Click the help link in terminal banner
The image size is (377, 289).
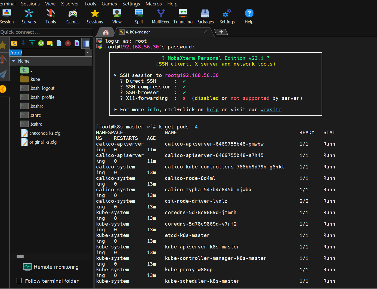click(212, 109)
